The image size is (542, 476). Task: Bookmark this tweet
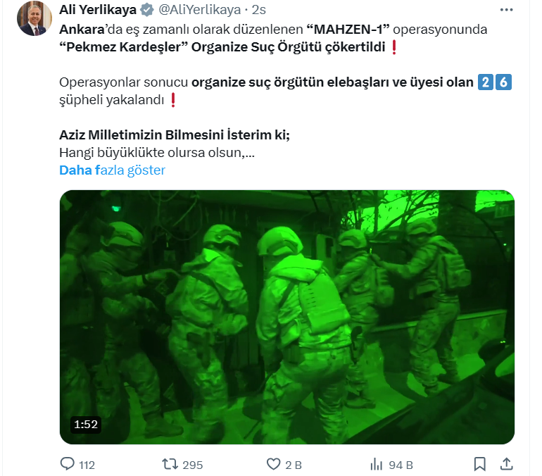click(480, 464)
